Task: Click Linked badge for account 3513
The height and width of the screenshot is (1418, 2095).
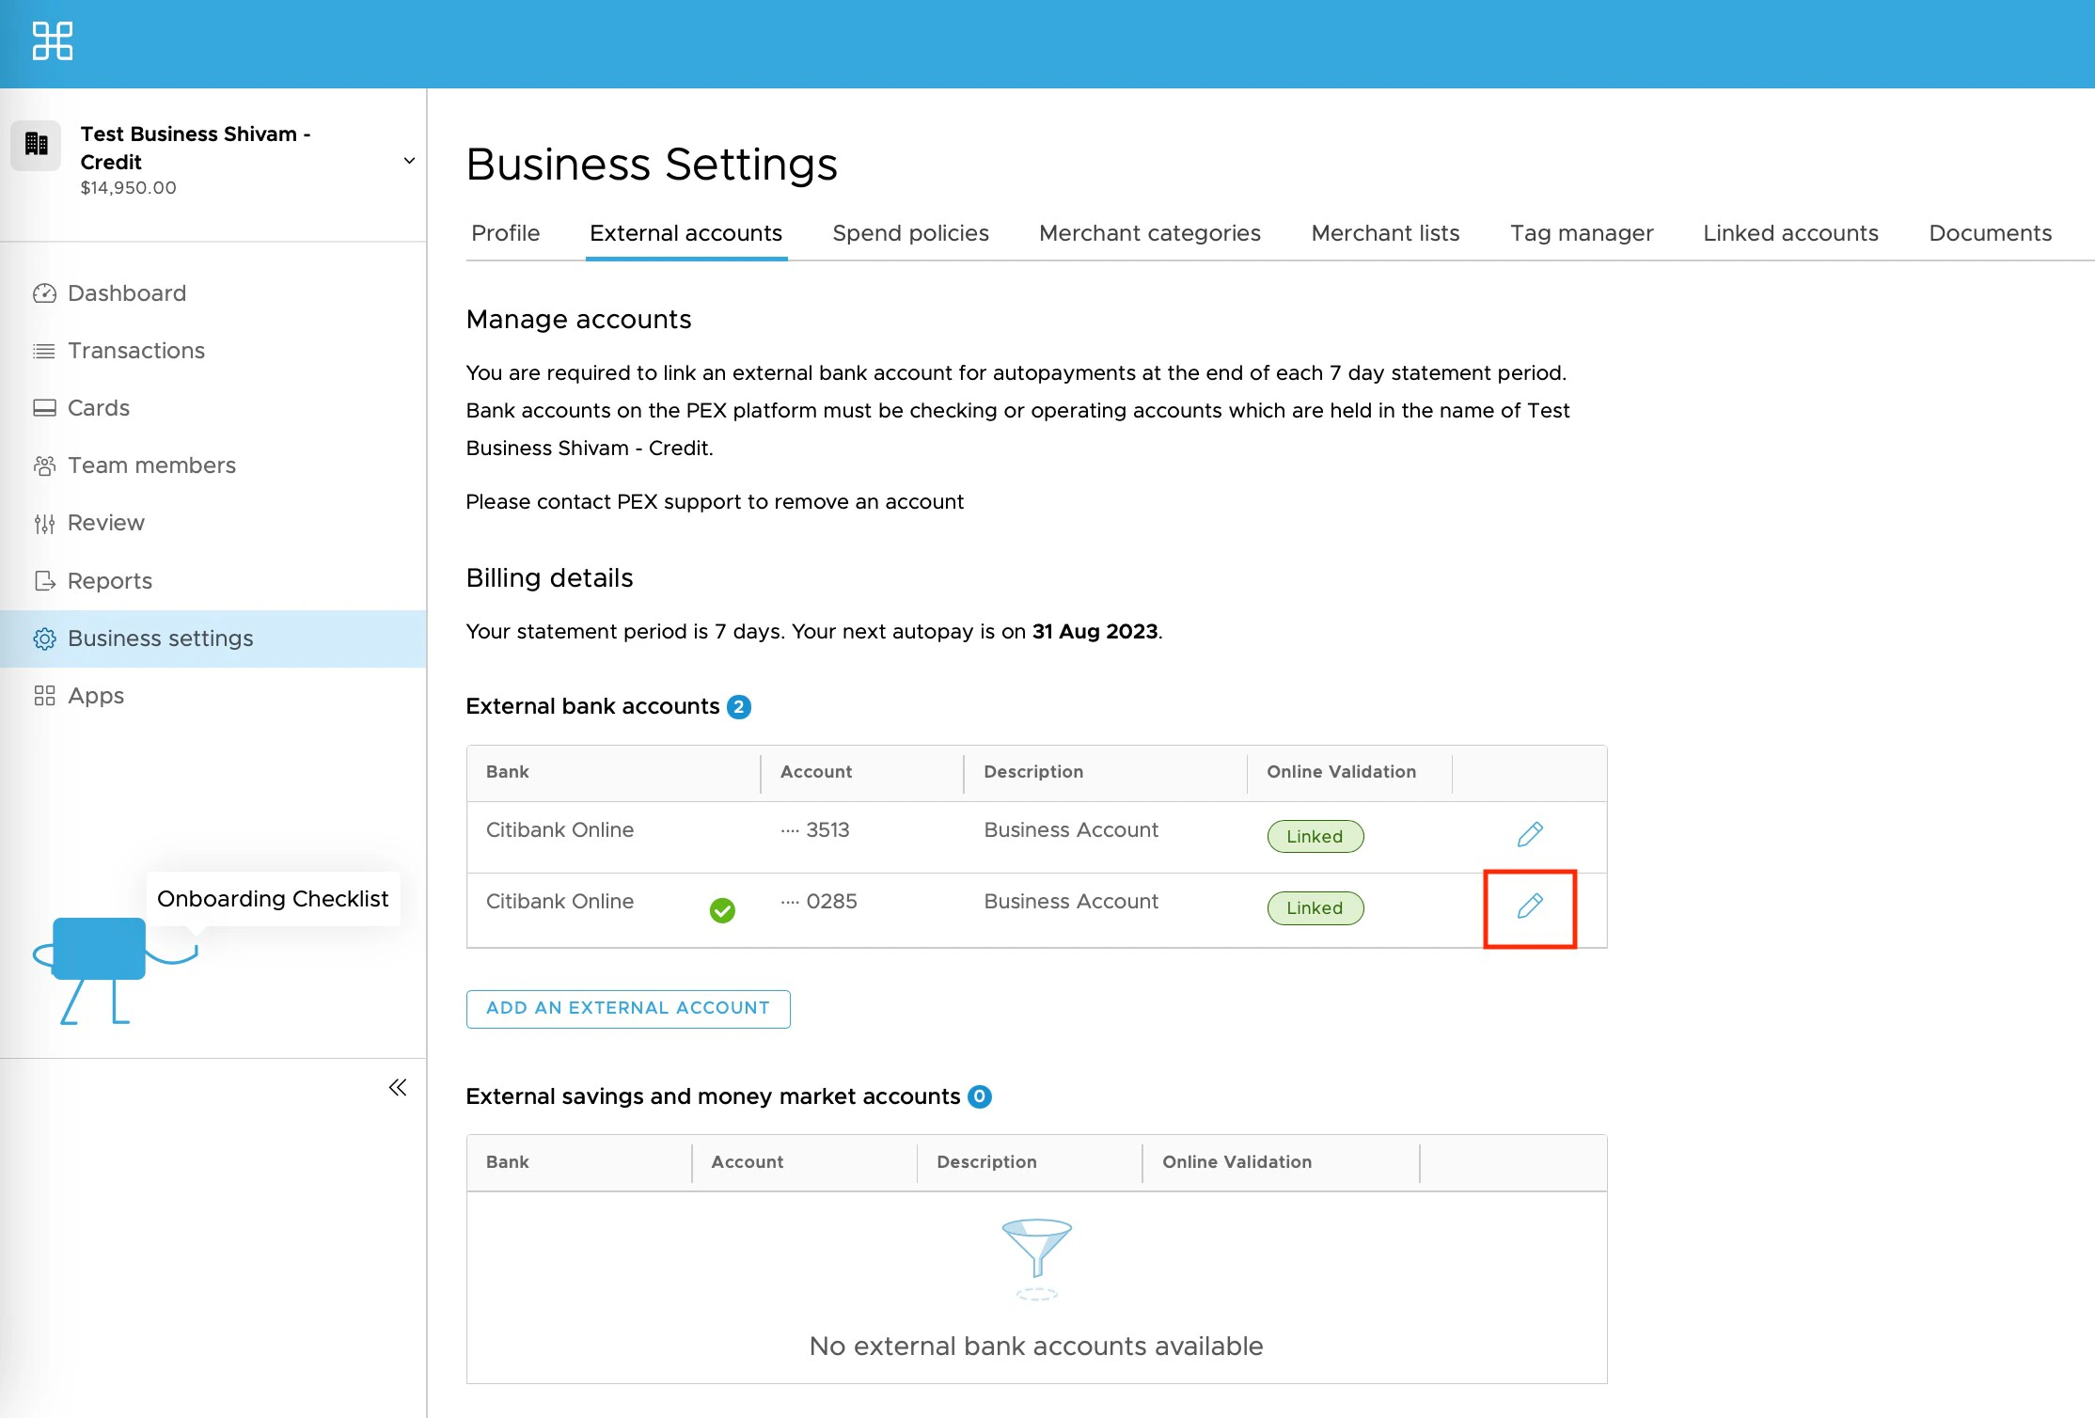Action: (1315, 836)
